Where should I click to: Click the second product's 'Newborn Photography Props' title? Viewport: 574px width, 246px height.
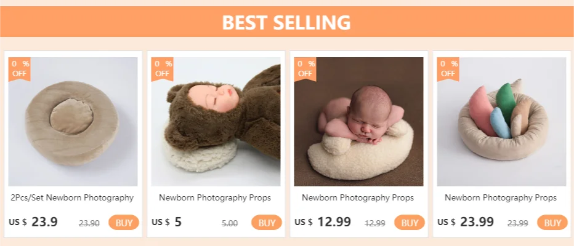click(215, 197)
